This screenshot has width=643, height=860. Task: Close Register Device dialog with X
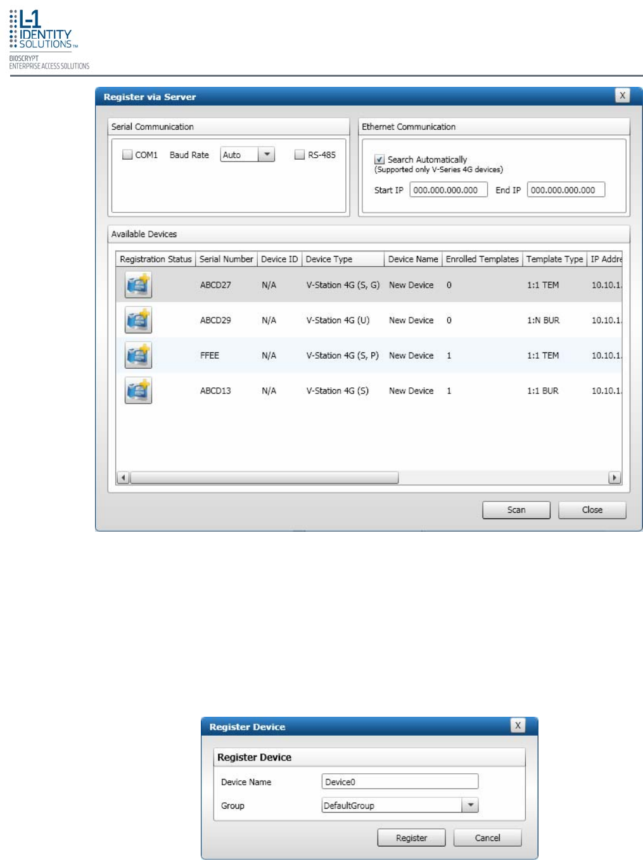click(518, 726)
